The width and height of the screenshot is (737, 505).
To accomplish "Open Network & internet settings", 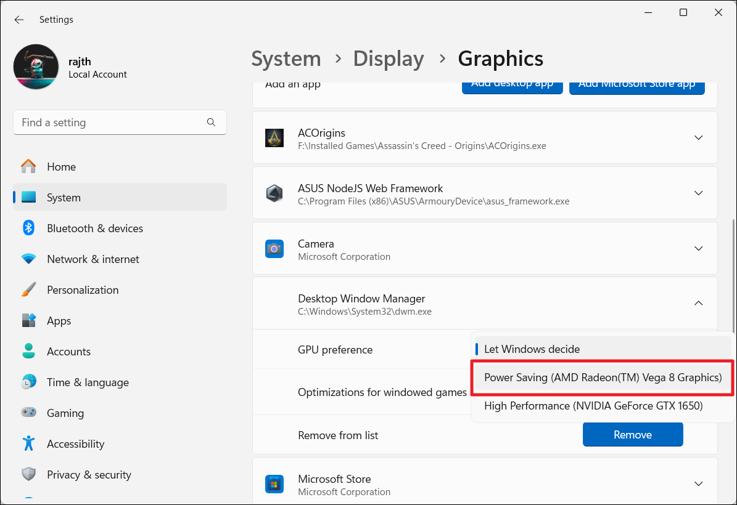I will 93,259.
